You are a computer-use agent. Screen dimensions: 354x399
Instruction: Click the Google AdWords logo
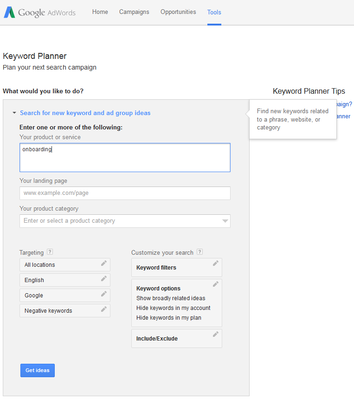[x=40, y=12]
